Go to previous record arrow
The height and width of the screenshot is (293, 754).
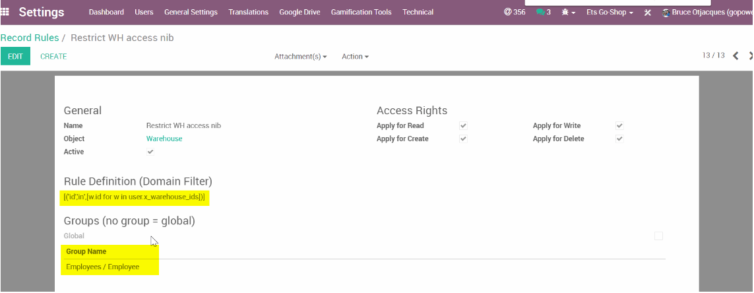click(736, 56)
